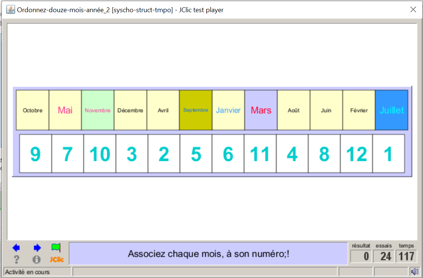Select the Octobre month tile

(x=32, y=110)
